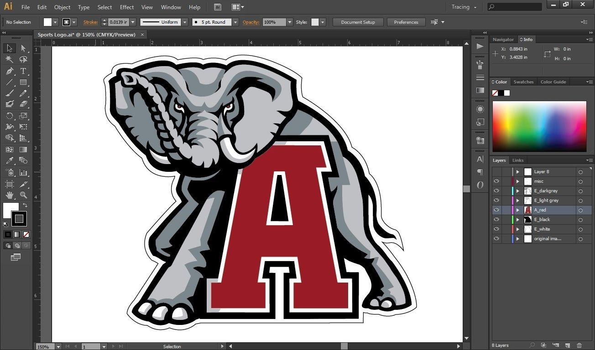Screen dimensions: 595x350
Task: Expand Layer 8 contents
Action: pos(517,172)
